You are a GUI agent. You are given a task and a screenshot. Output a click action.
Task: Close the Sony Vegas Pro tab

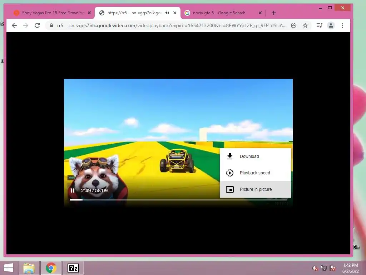[x=89, y=13]
